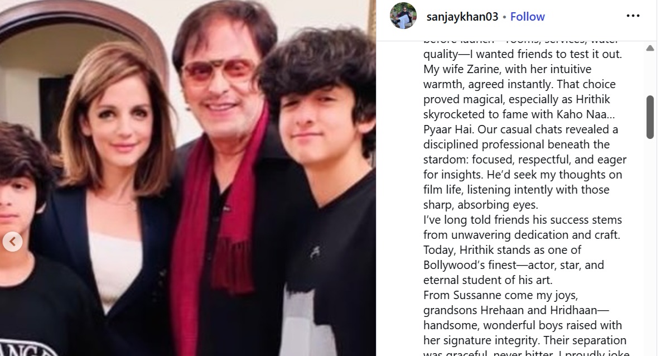Click caption text 'I've long told friends'
Screen dimensions: 666x356
[476, 220]
